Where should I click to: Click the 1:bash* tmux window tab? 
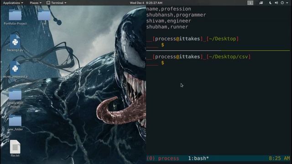[198, 158]
